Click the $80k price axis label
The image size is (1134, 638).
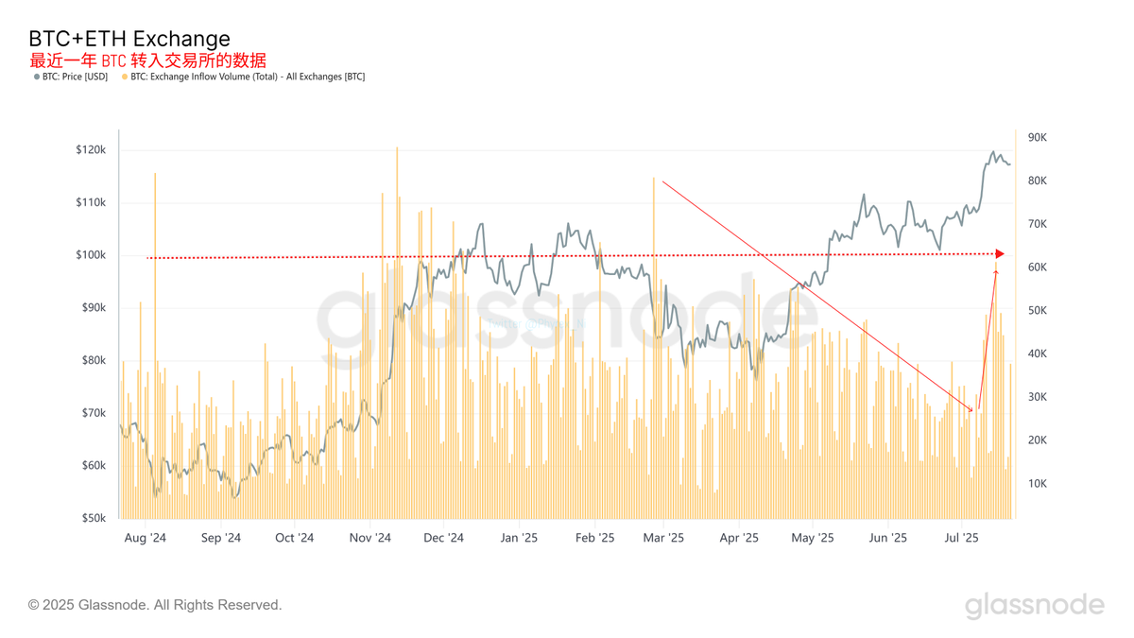94,361
